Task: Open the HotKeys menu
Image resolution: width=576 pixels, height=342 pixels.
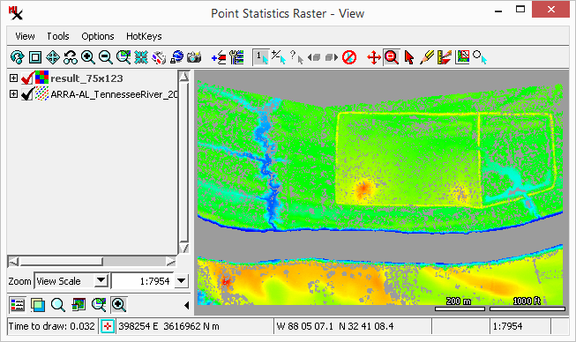Action: point(144,36)
